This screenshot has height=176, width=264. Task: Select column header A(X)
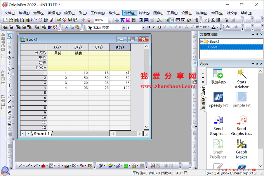57,47
